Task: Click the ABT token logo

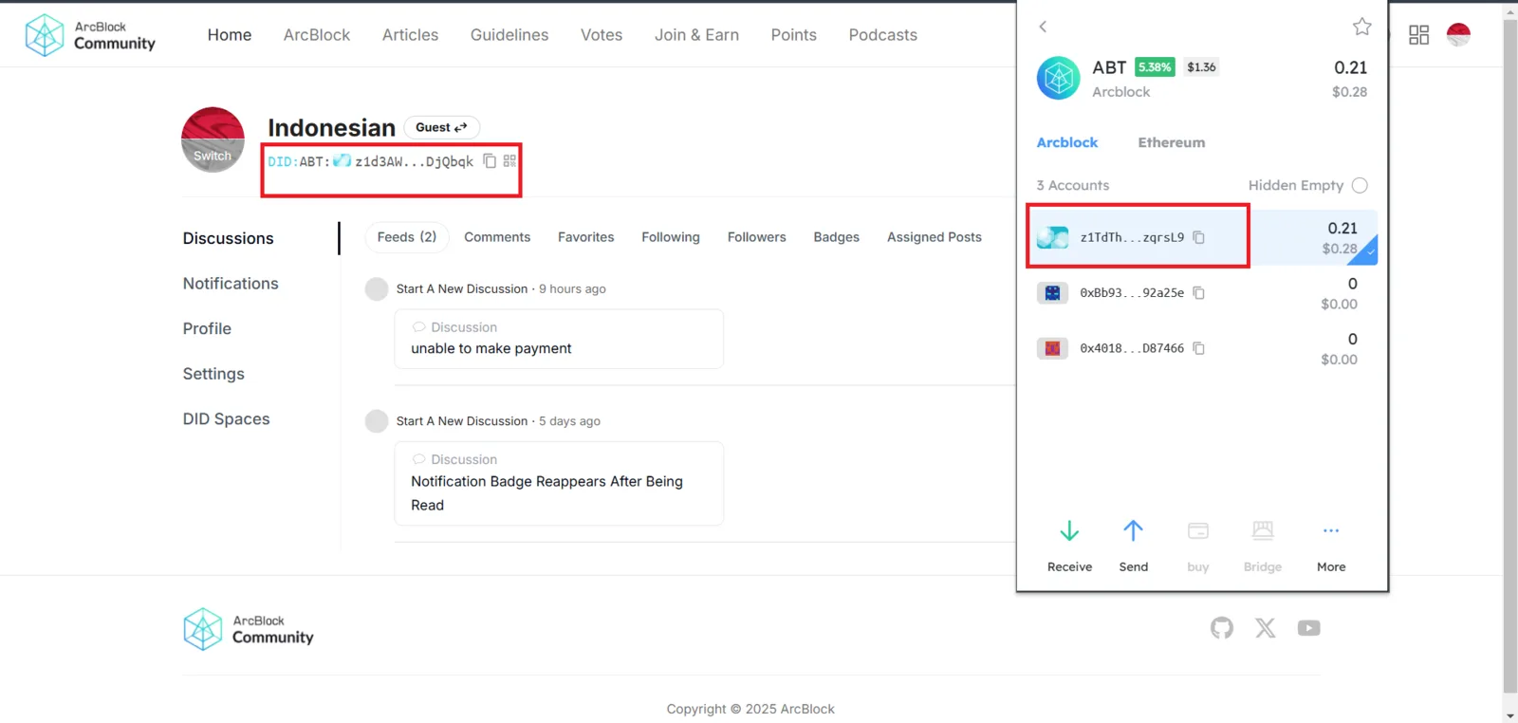Action: [x=1058, y=78]
